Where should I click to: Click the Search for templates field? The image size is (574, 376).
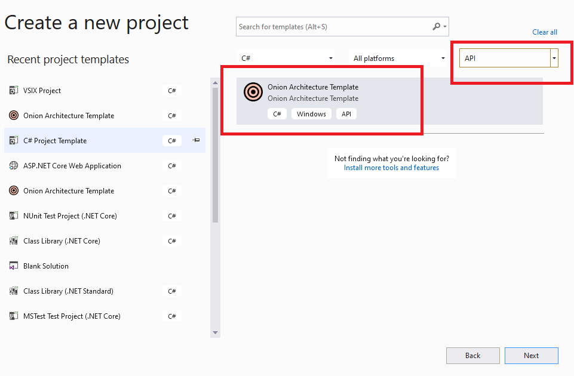pos(334,26)
